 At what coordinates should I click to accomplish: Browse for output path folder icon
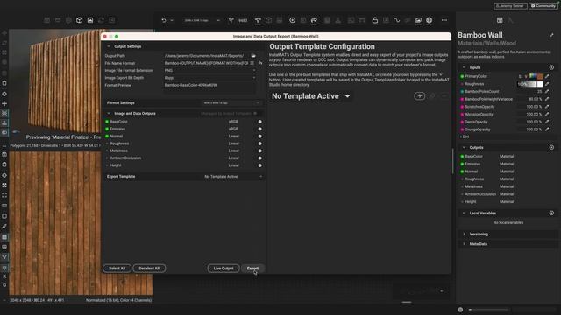(x=253, y=56)
